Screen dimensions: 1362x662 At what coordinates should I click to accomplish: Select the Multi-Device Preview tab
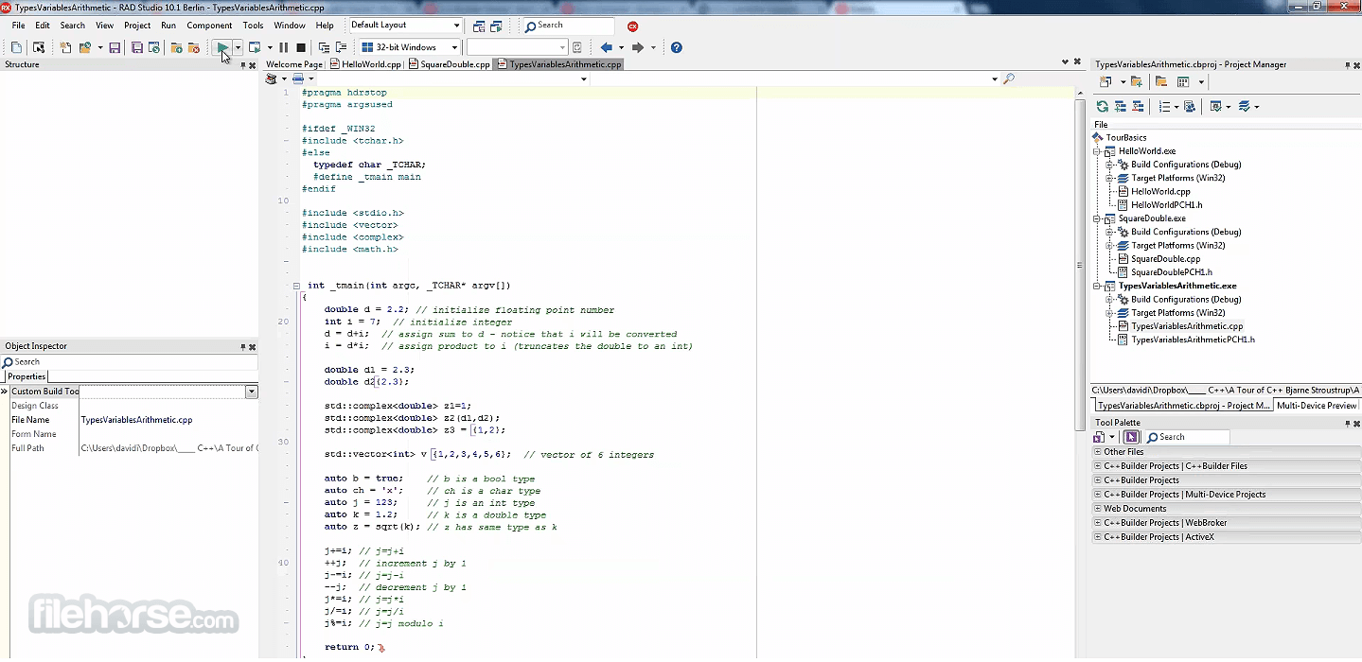1317,406
